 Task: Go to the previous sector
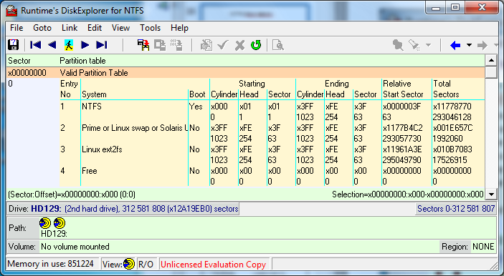click(x=52, y=45)
